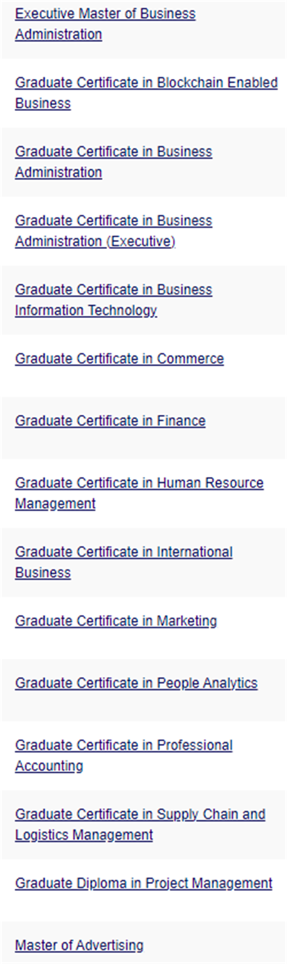Open Graduate Certificate in Finance

(x=110, y=421)
